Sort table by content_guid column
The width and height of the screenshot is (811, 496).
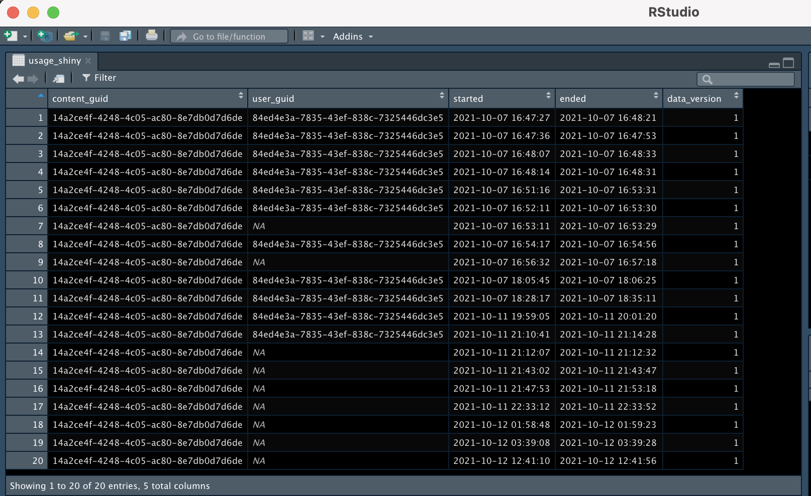(x=146, y=98)
